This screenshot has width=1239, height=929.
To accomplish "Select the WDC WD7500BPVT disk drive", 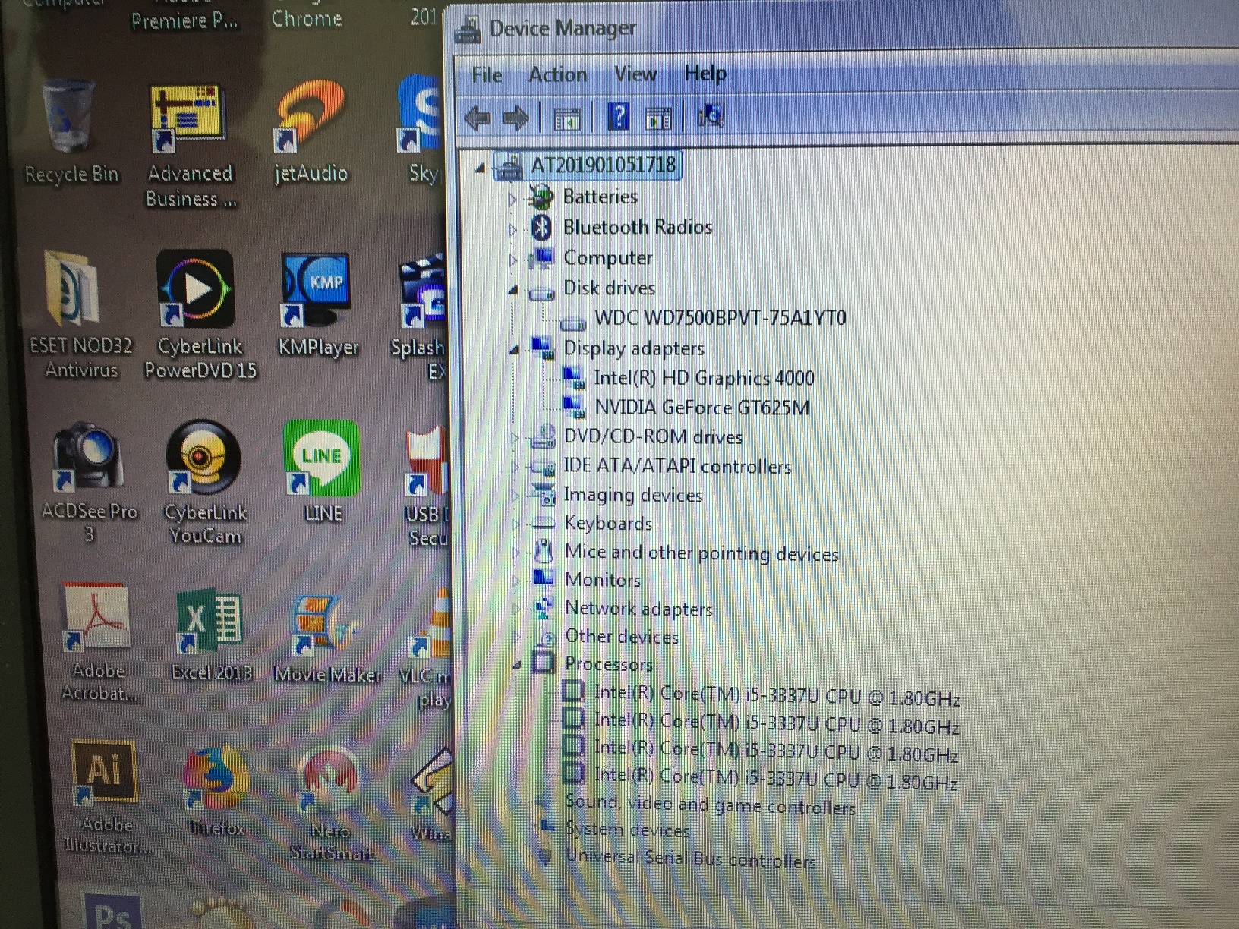I will click(719, 318).
